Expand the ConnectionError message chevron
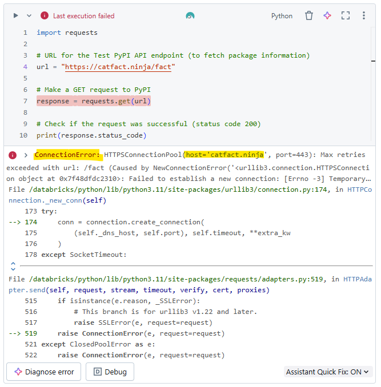 click(26, 155)
